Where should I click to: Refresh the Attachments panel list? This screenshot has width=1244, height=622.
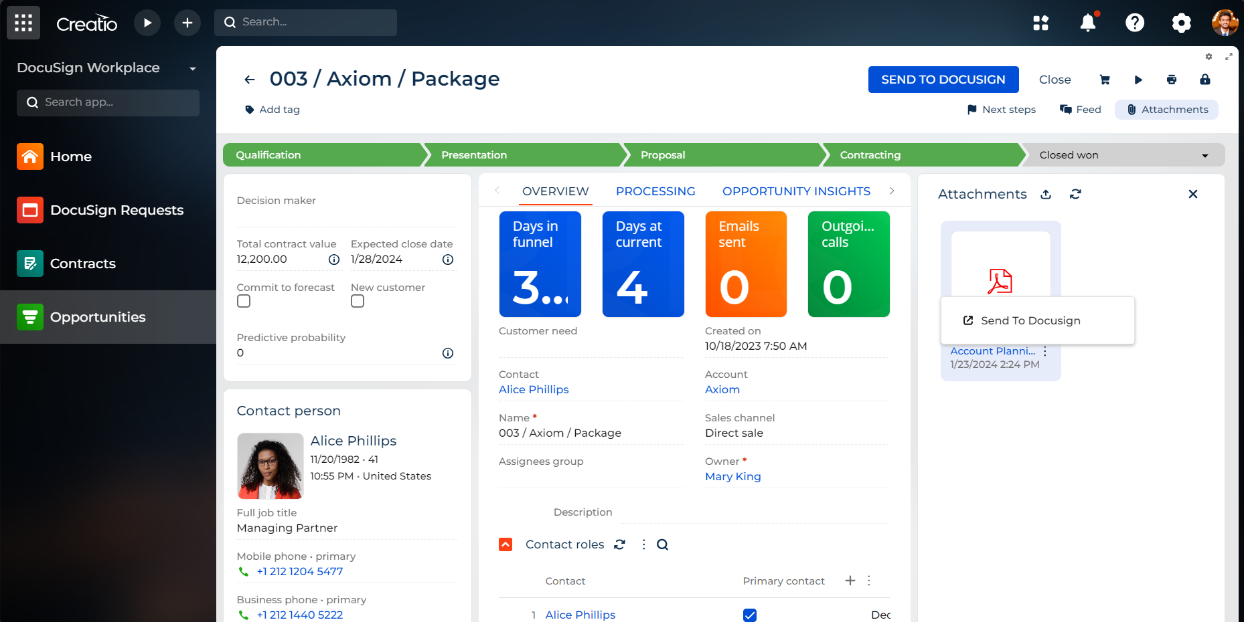[x=1075, y=194]
